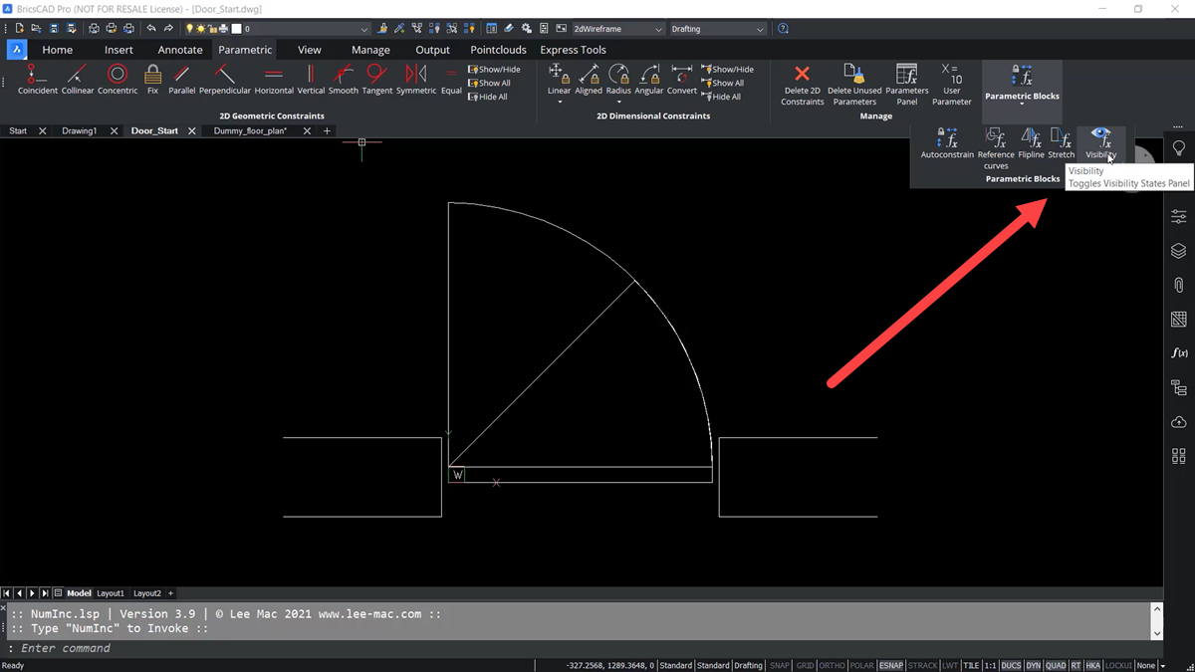Image resolution: width=1195 pixels, height=672 pixels.
Task: Select the Stretch parametric tool
Action: point(1062,141)
